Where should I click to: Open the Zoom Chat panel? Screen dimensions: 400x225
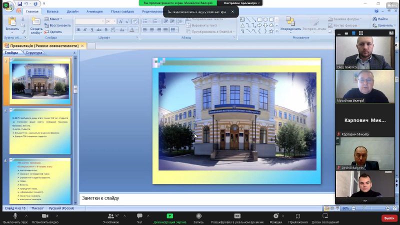click(x=139, y=216)
